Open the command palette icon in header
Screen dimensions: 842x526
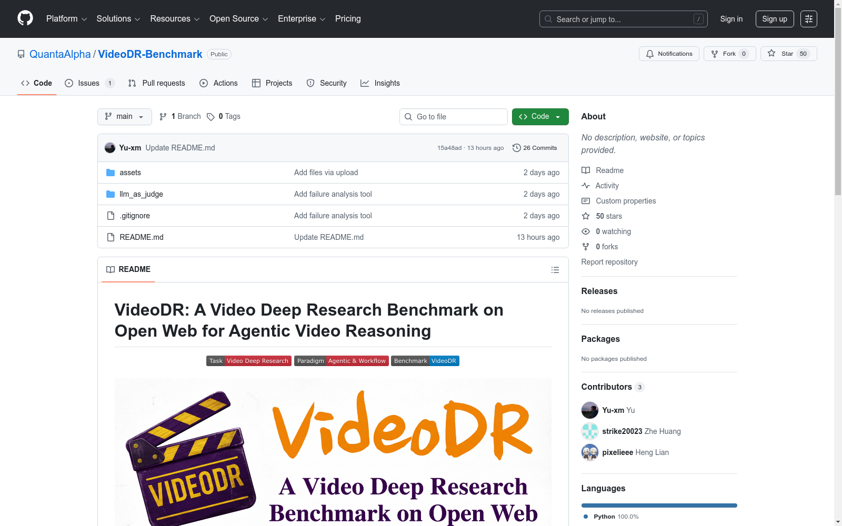[x=809, y=19]
